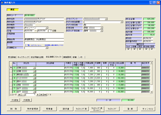Click the 支払詳細 cell in row No. 2
The image size is (161, 115).
click(50, 71)
